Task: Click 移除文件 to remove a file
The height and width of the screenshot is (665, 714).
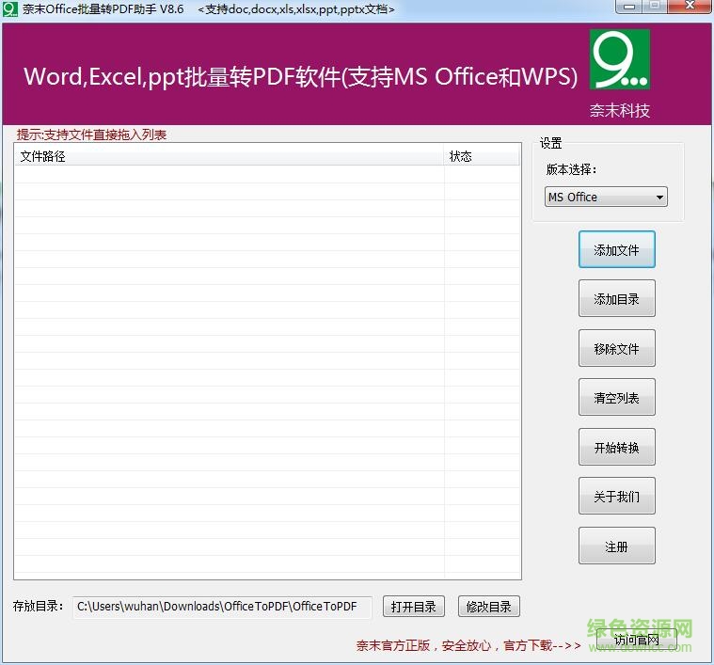Action: 616,349
